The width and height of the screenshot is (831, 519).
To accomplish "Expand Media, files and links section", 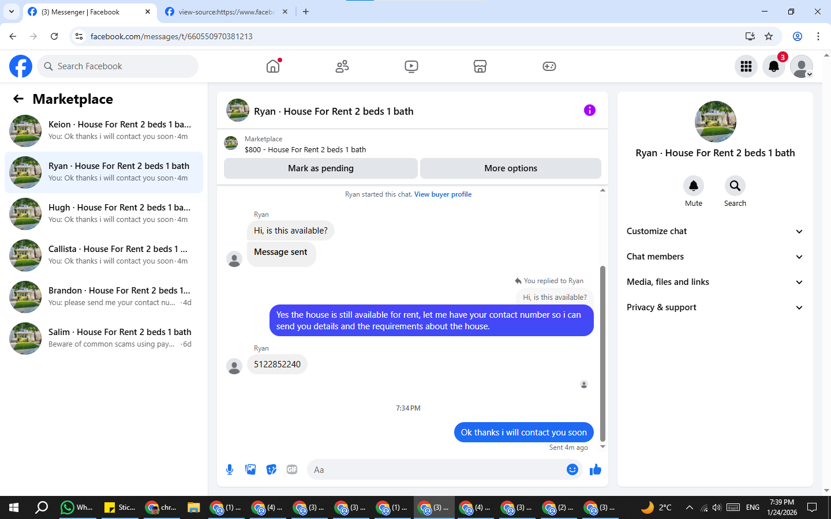I will click(715, 282).
